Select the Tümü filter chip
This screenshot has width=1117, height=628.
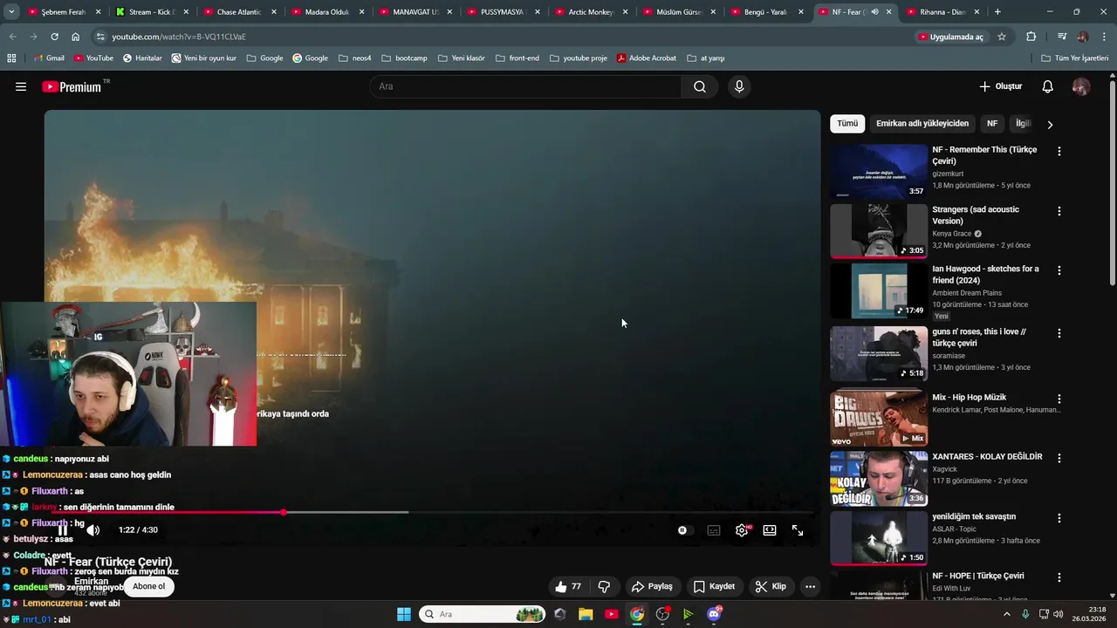point(847,124)
